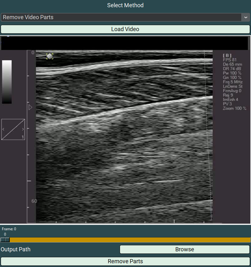The image size is (251, 267).
Task: Click the FPS 81 readout
Action: click(230, 60)
